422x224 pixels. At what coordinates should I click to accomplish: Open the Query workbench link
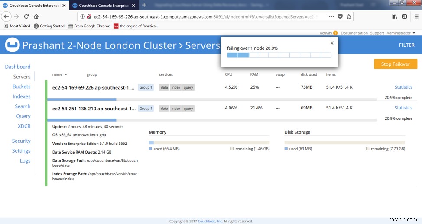[23, 116]
